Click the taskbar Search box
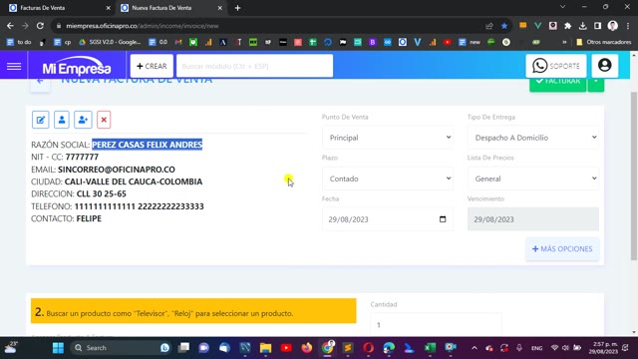This screenshot has width=638, height=359. pos(121,348)
